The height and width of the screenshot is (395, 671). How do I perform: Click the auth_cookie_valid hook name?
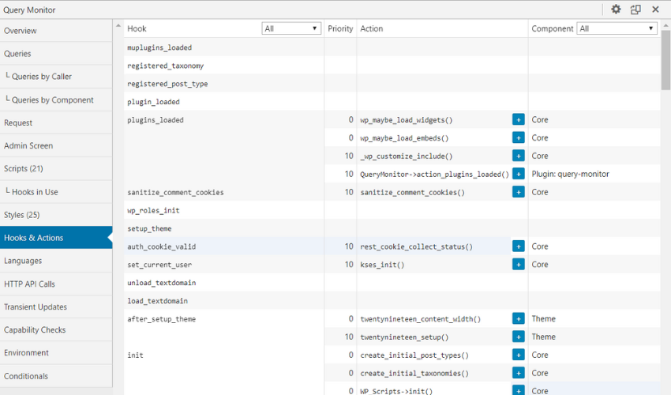161,246
